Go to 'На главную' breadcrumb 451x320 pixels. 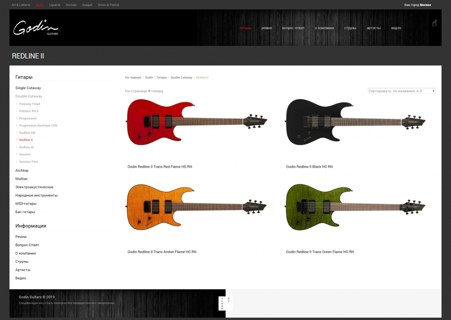click(x=133, y=78)
